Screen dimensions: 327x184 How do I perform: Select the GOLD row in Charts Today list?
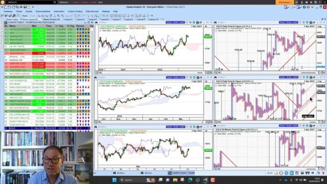(47, 128)
